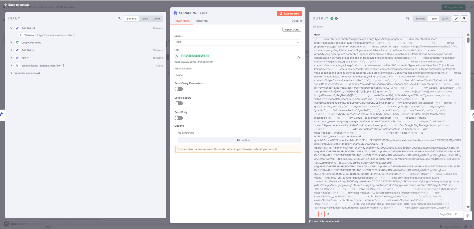Viewport: 474px width, 229px height.
Task: Click the Import cURL button
Action: click(x=292, y=29)
